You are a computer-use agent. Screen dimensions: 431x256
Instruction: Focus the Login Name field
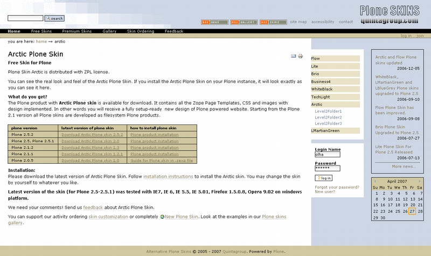(327, 155)
